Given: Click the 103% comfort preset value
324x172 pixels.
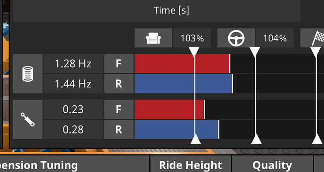Looking at the screenshot, I should point(192,38).
